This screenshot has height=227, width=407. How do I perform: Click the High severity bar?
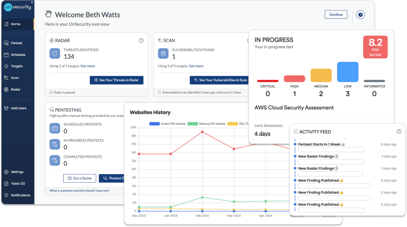coord(295,79)
